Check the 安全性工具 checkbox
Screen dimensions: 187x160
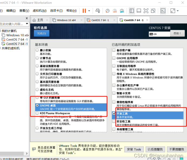[x=114, y=121]
